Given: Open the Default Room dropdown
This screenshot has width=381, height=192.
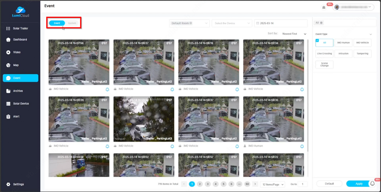Looking at the screenshot, I should [189, 23].
